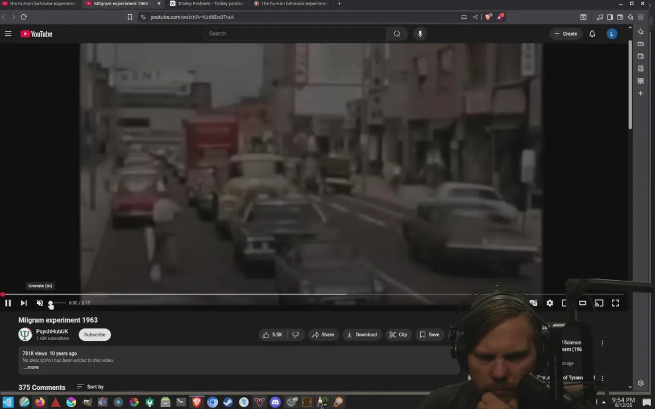Open the PsychHubUK channel name link
655x409 pixels.
[52, 331]
